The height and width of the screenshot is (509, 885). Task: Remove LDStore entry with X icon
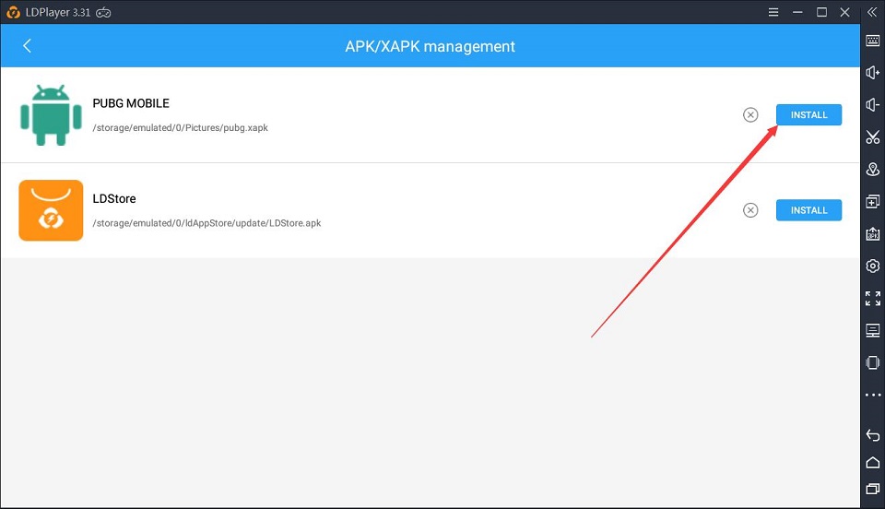(x=750, y=210)
